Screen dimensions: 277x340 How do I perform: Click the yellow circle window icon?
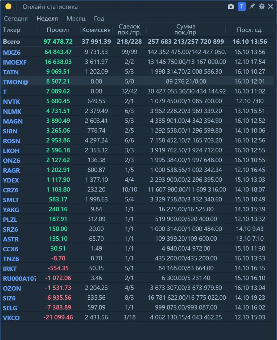pos(8,6)
